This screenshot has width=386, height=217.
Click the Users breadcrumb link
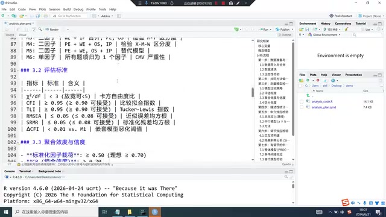pos(315,86)
